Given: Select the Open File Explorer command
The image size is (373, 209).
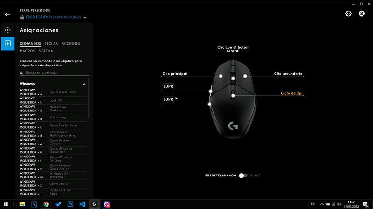Looking at the screenshot, I should click(53, 125).
